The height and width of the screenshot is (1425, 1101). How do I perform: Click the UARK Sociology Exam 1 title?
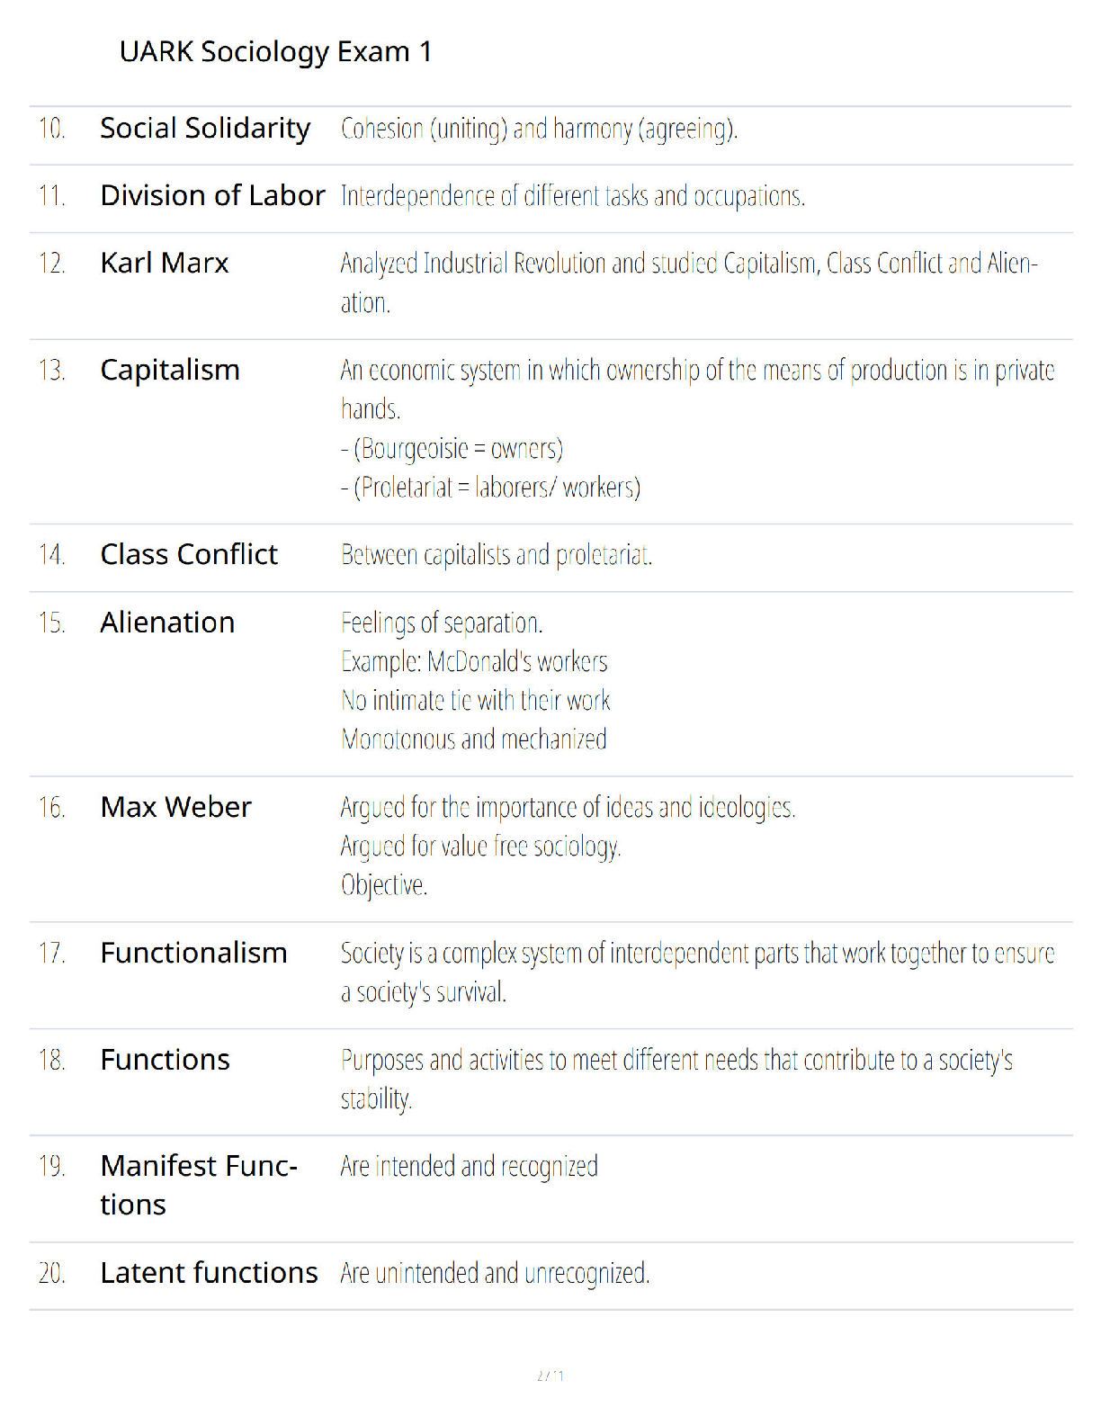(275, 52)
